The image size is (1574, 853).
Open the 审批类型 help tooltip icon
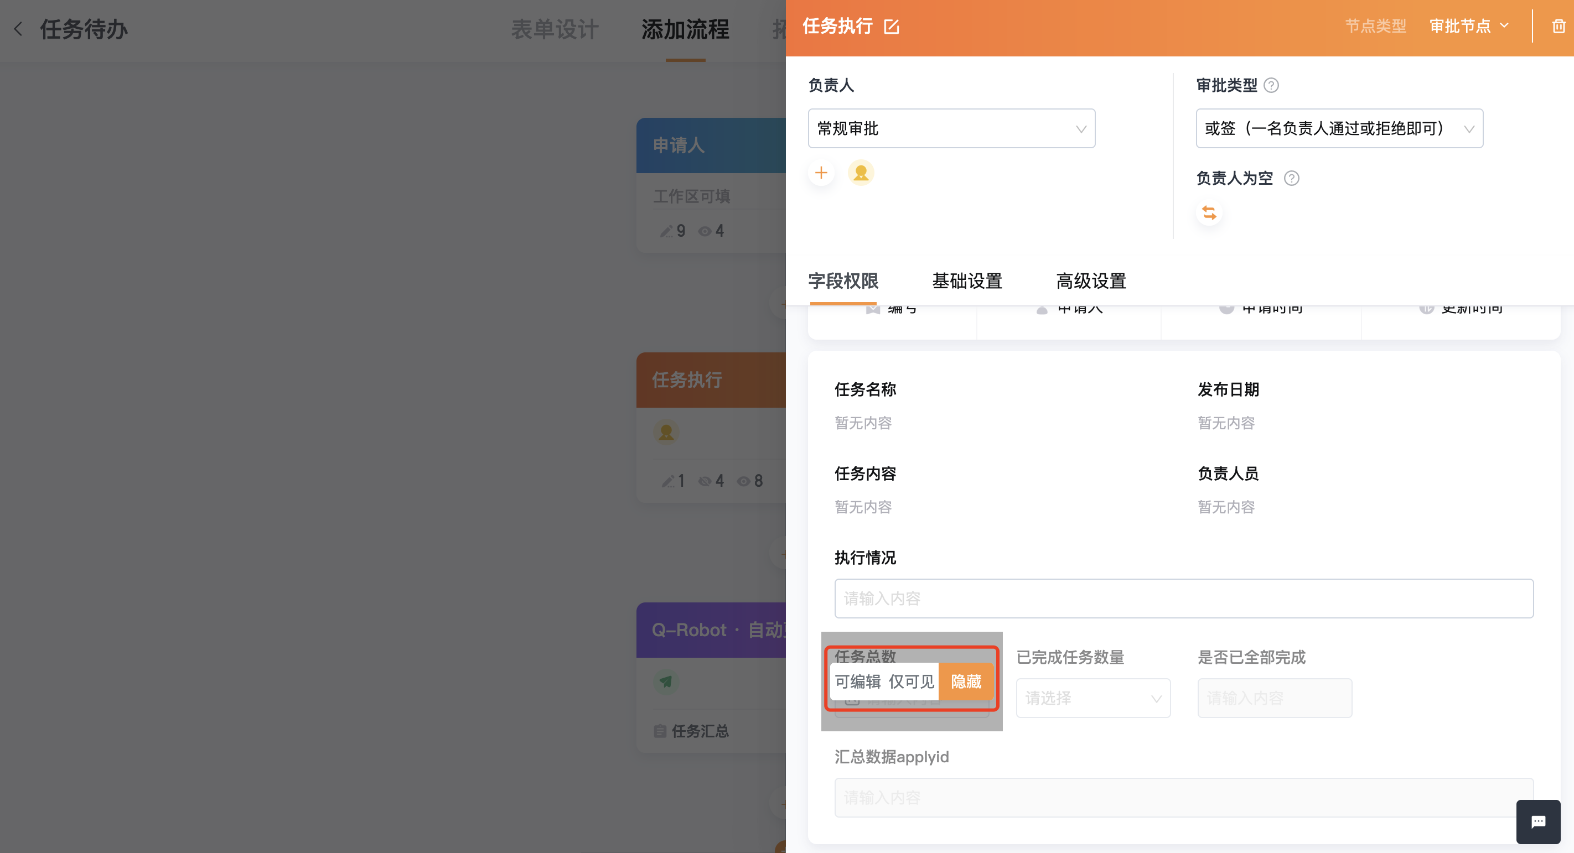[1271, 85]
